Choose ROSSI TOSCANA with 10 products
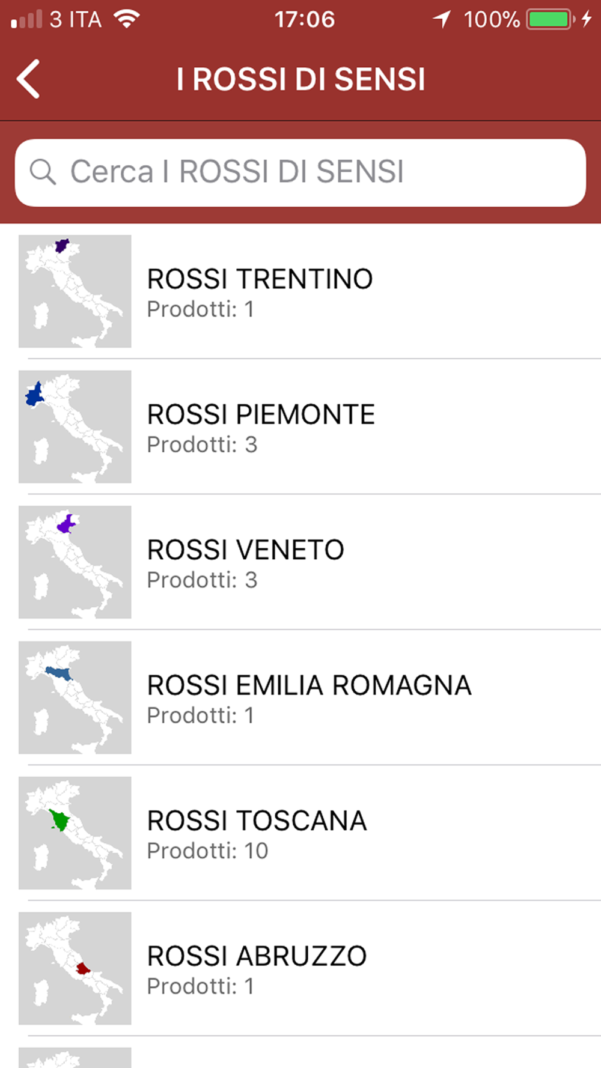Image resolution: width=601 pixels, height=1068 pixels. [300, 833]
